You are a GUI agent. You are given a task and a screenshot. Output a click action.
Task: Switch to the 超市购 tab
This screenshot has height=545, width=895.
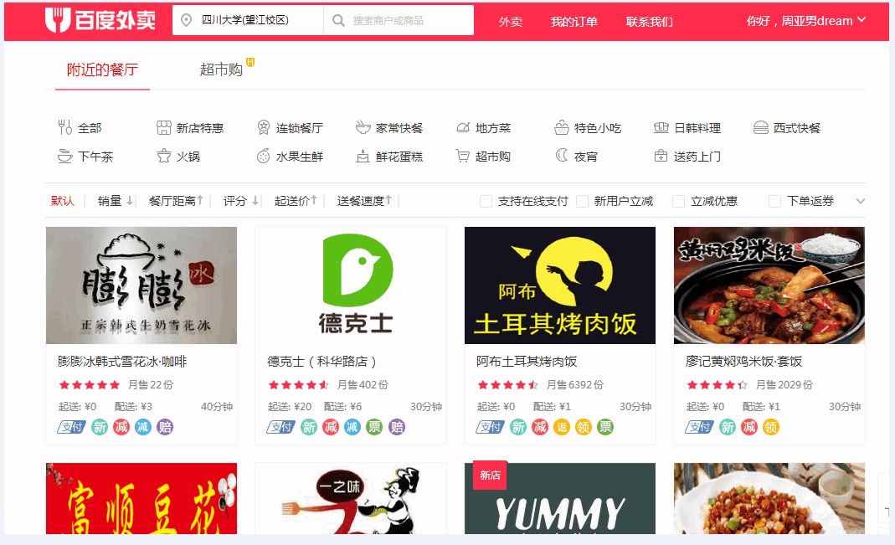coord(222,69)
